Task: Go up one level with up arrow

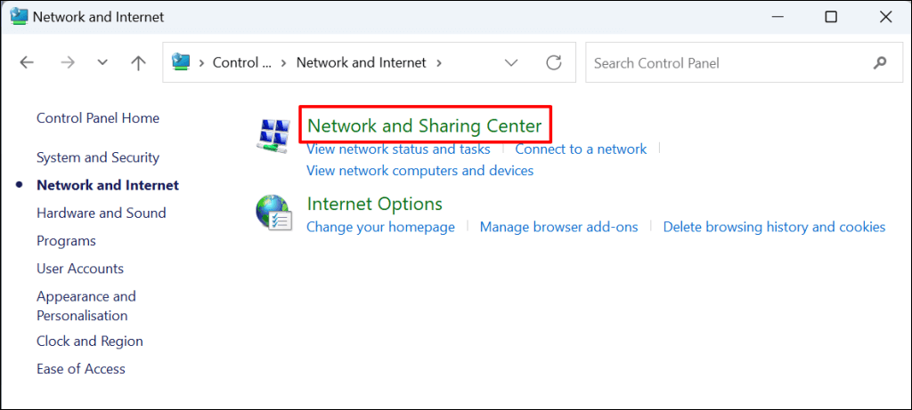Action: (138, 63)
